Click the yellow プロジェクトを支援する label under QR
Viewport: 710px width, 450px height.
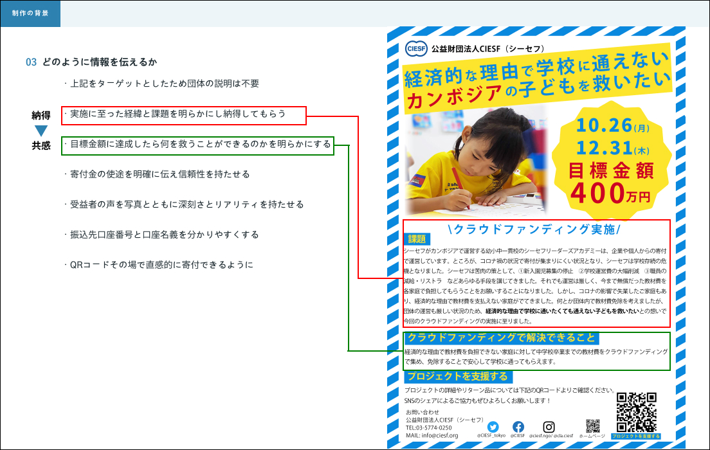coord(636,437)
